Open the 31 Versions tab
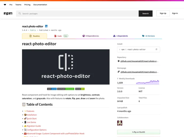 coord(148,36)
